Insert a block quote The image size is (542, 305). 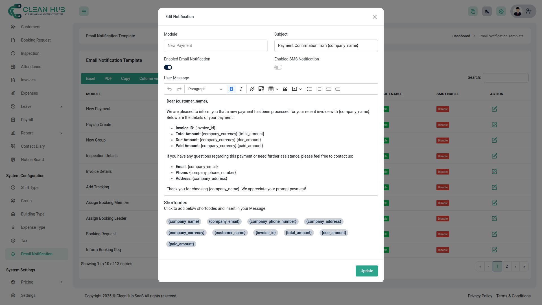pyautogui.click(x=285, y=89)
